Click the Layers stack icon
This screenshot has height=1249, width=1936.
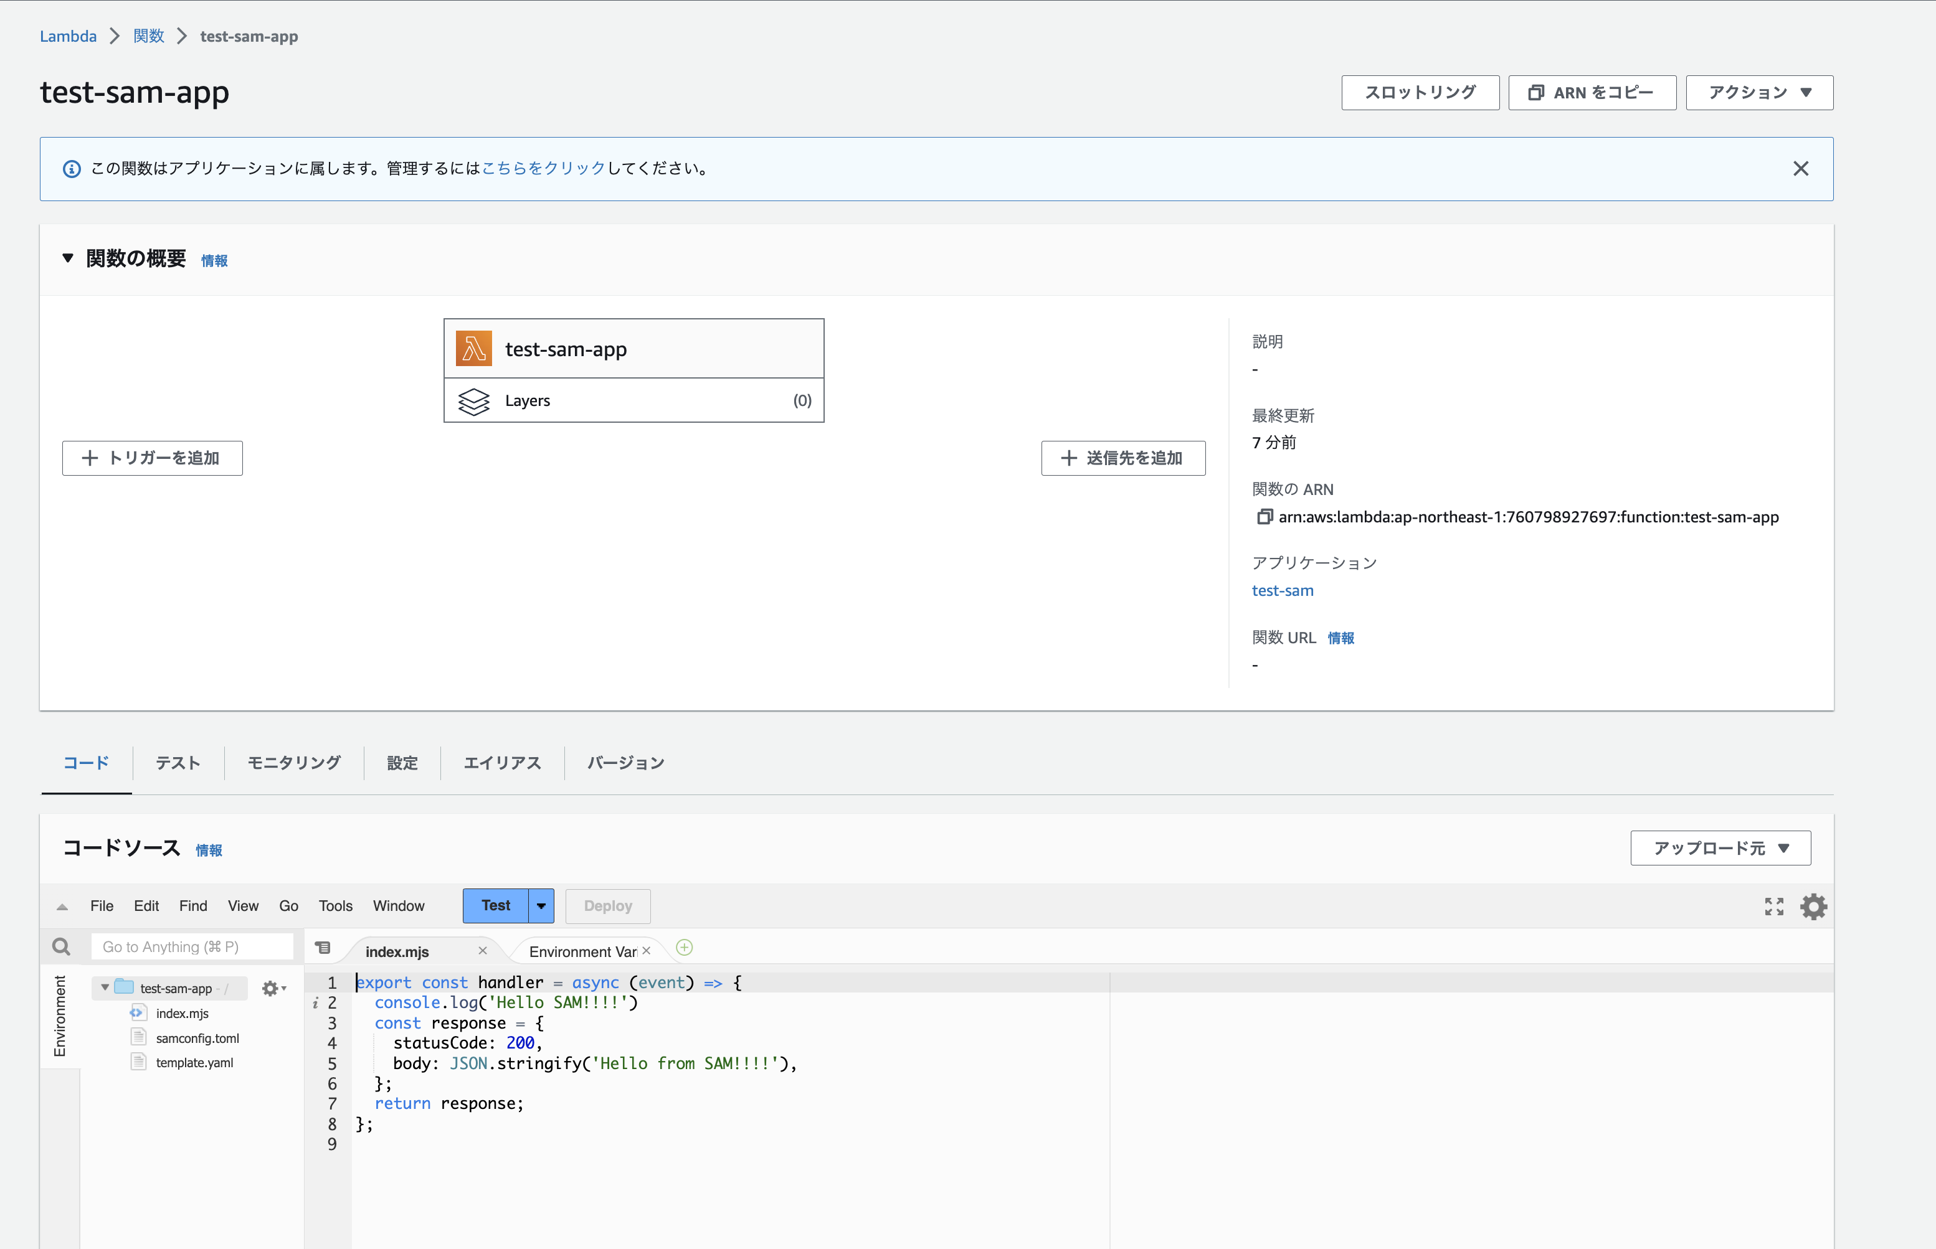click(x=474, y=400)
